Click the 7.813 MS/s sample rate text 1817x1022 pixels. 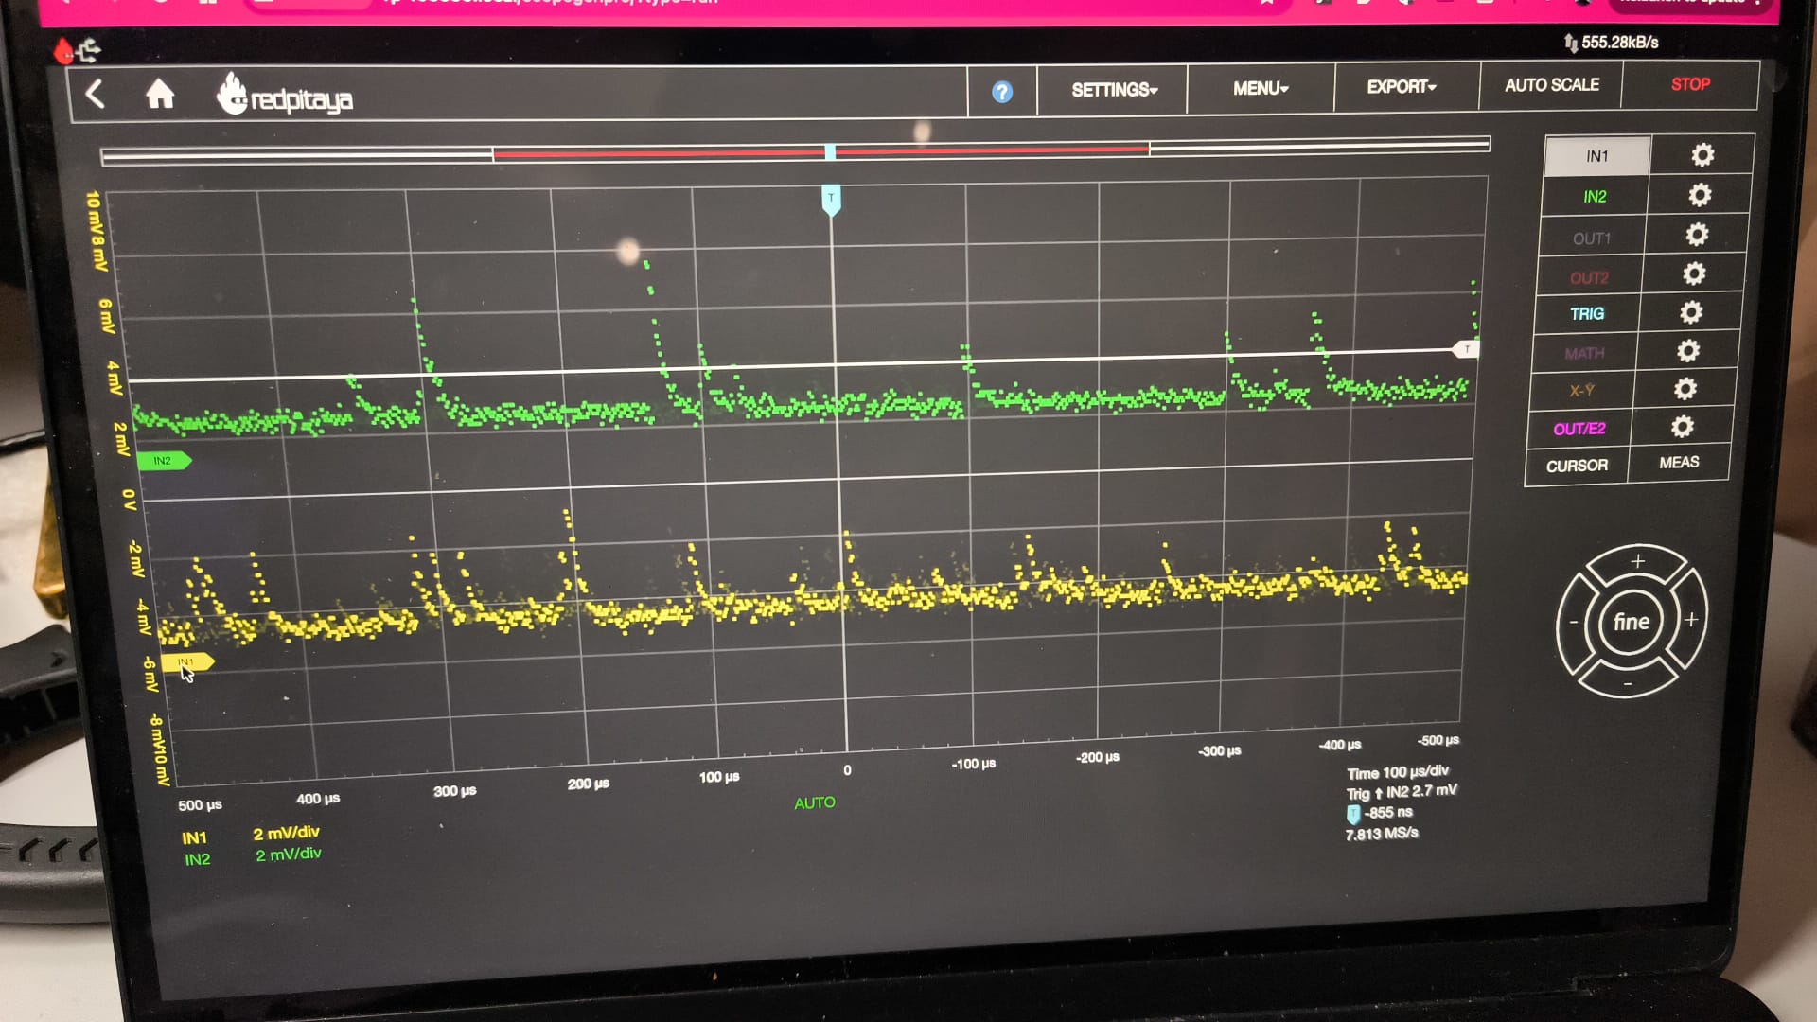tap(1382, 834)
